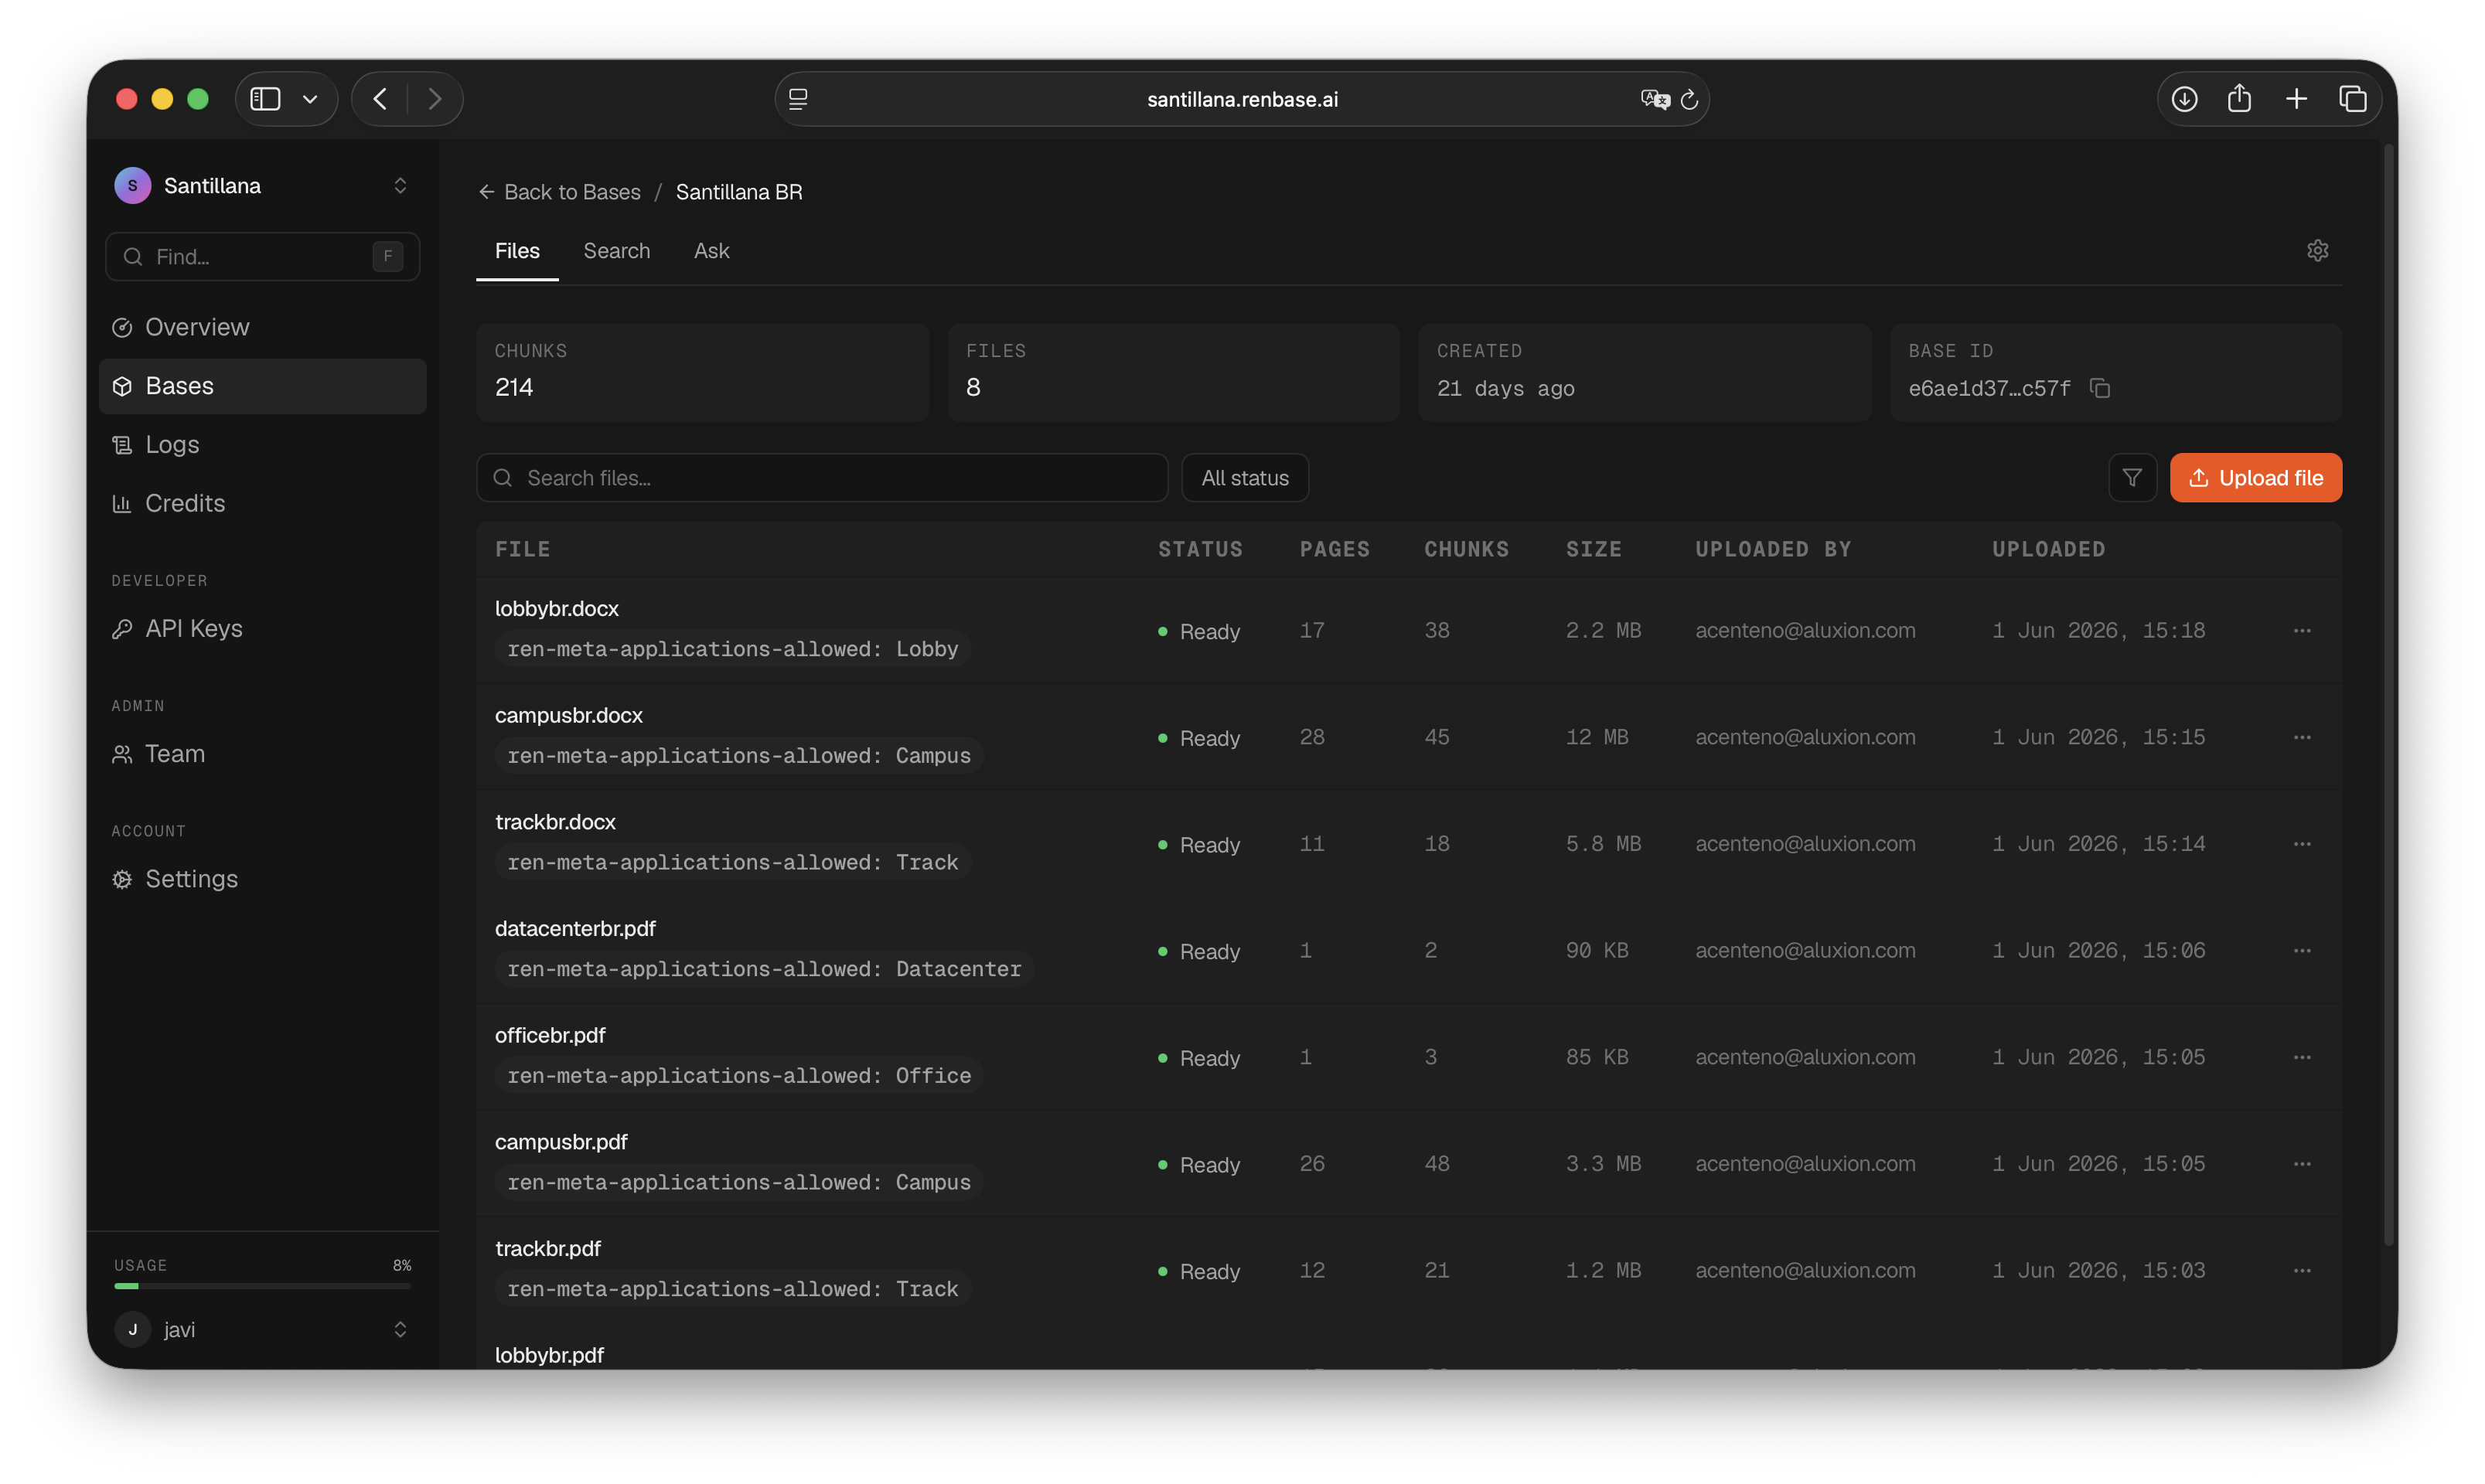2485x1484 pixels.
Task: Copy the Base ID with the copy icon
Action: pyautogui.click(x=2099, y=388)
